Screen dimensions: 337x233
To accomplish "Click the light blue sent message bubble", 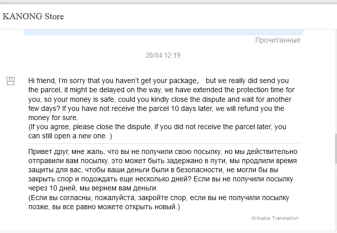I will (x=162, y=32).
